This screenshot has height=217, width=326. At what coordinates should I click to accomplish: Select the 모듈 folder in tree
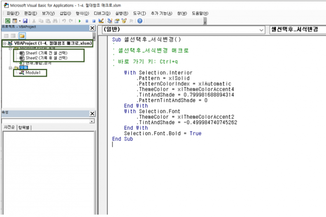point(23,68)
